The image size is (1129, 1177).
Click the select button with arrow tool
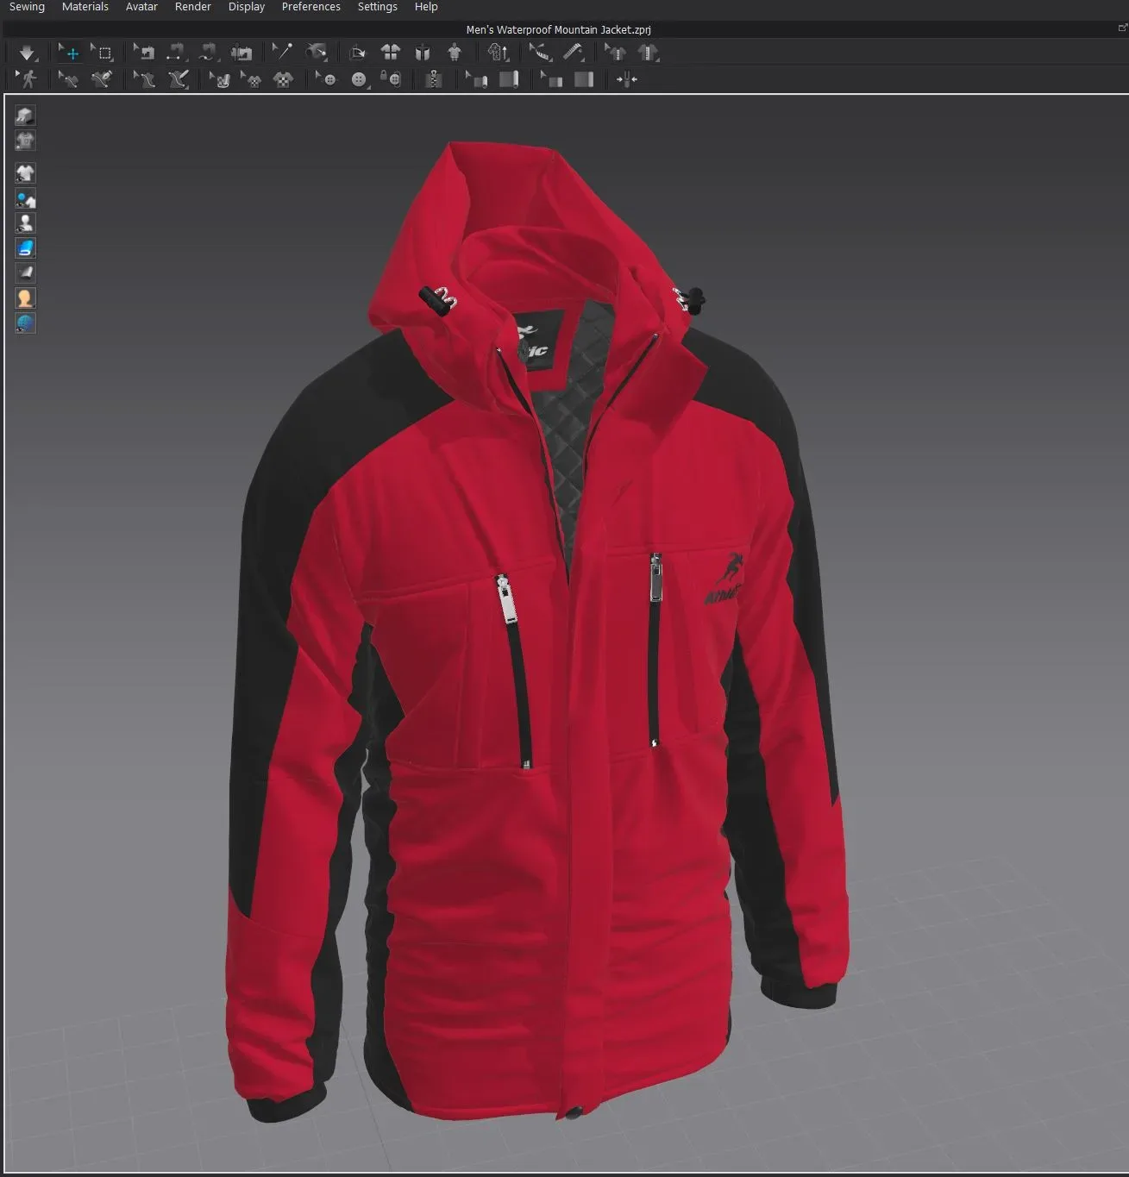(326, 79)
